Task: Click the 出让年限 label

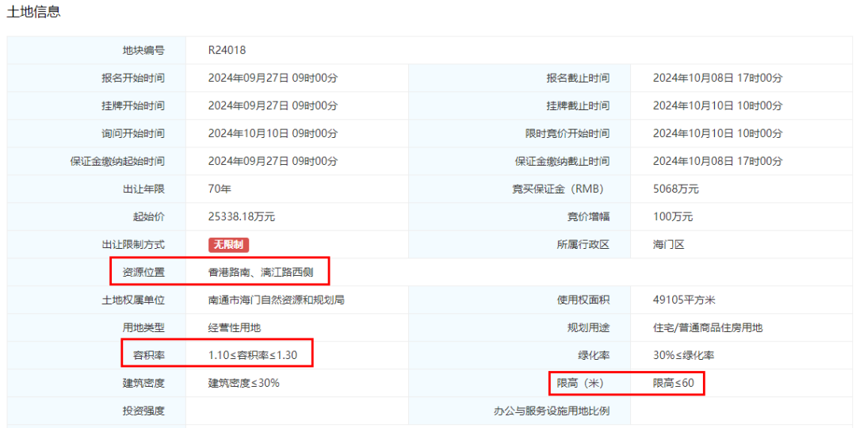Action: 143,189
